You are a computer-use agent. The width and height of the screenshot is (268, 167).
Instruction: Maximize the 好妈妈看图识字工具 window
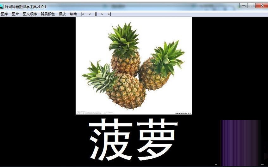[252, 6]
